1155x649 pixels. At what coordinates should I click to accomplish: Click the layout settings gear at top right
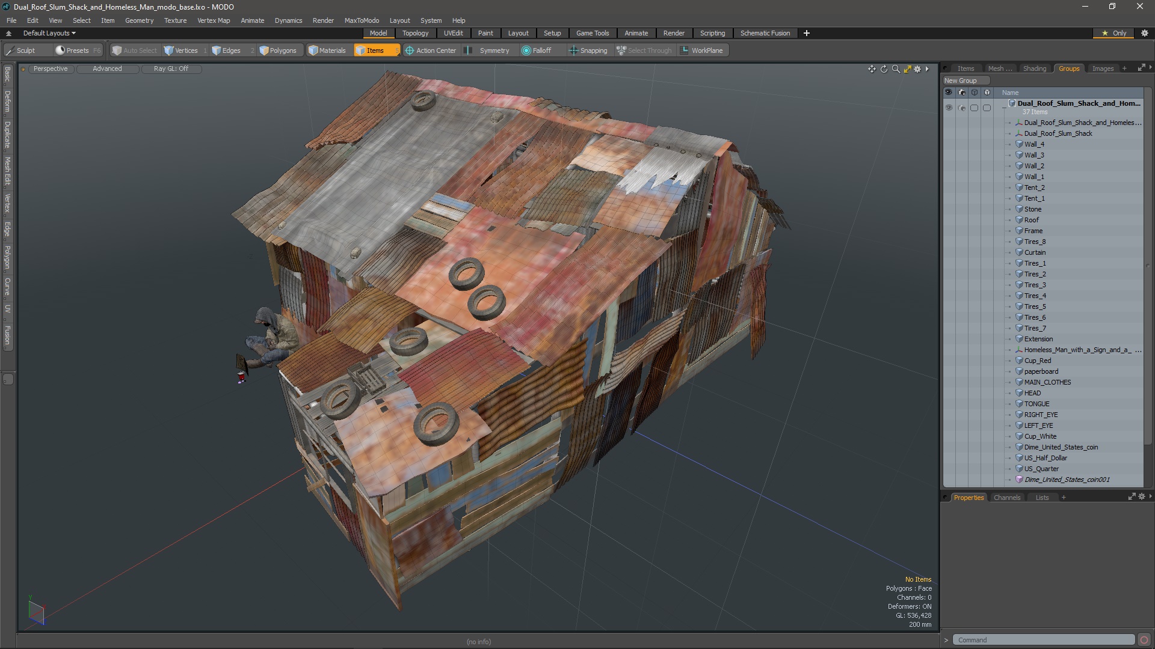tap(1145, 33)
